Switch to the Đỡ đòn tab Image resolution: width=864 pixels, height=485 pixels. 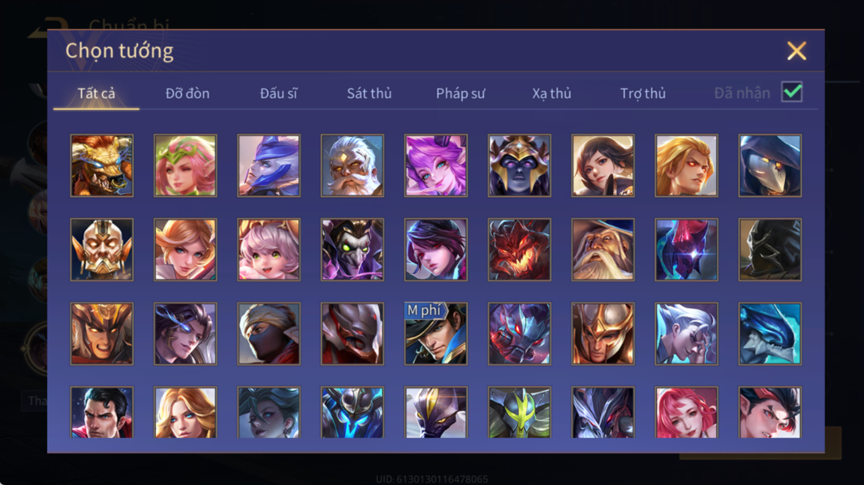(188, 94)
